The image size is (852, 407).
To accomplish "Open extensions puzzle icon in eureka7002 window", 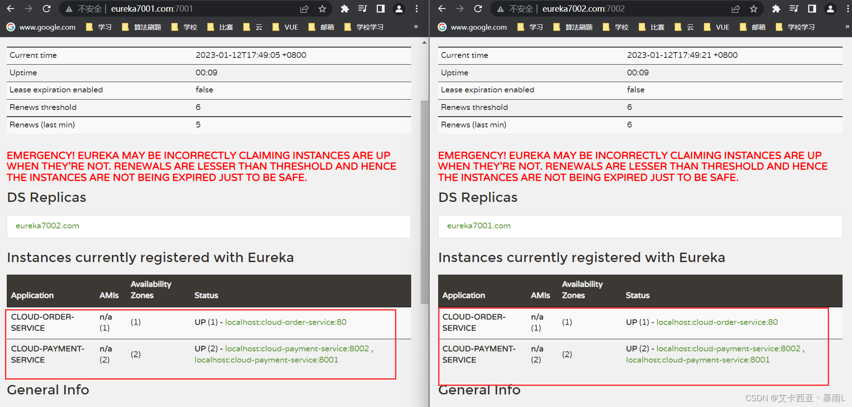I will tap(776, 9).
